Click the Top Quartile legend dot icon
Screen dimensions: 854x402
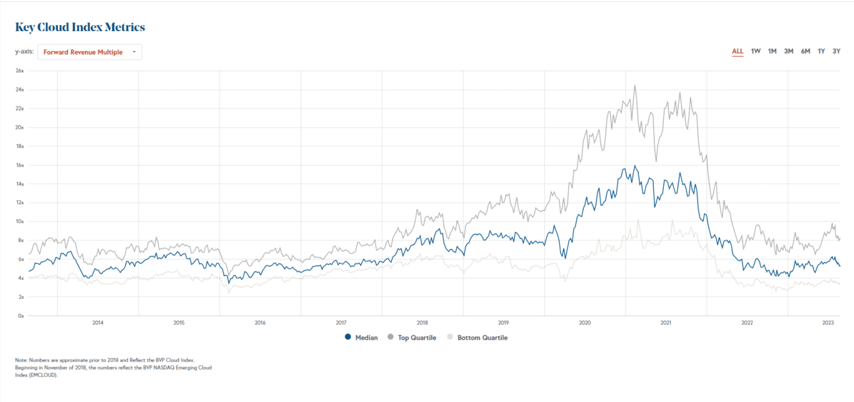[x=391, y=337]
